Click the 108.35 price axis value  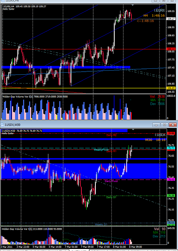click(171, 43)
